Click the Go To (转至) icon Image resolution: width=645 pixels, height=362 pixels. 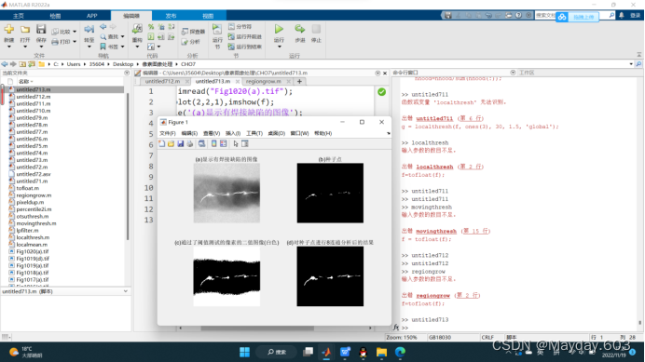(x=89, y=29)
